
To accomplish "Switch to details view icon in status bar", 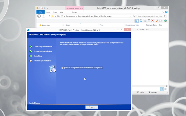I will click(x=162, y=89).
